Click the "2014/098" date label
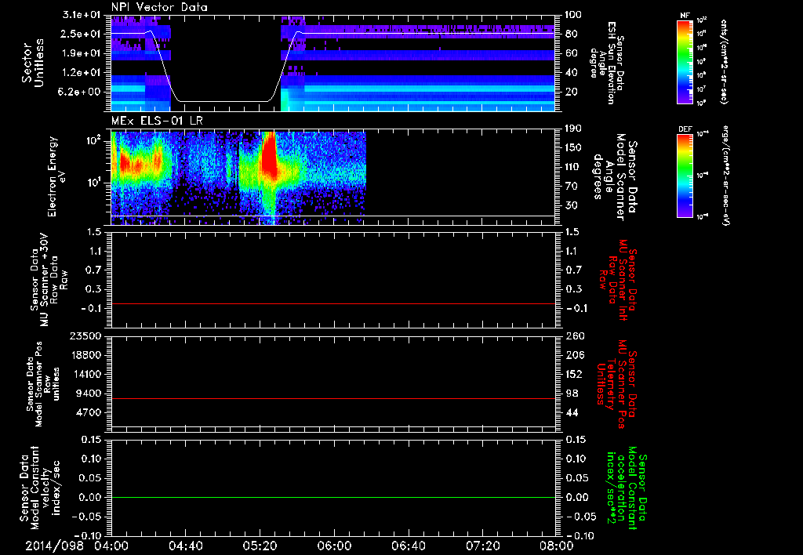The image size is (803, 555). point(55,546)
